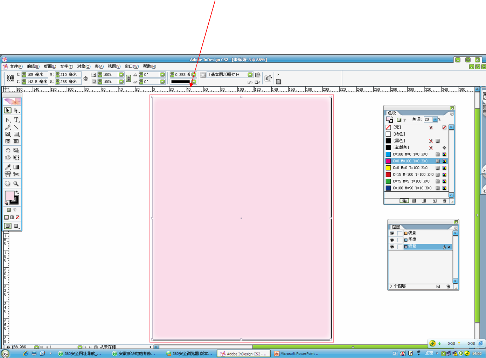Activate the Eyedropper tool
The image size is (486, 358).
[x=8, y=167]
